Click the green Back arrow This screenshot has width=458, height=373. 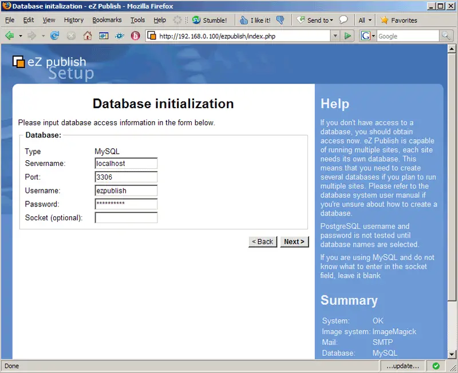10,36
